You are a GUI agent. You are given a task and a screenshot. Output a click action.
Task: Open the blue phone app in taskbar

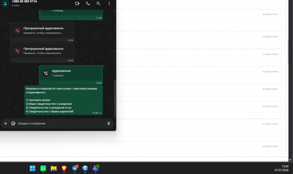(85, 168)
